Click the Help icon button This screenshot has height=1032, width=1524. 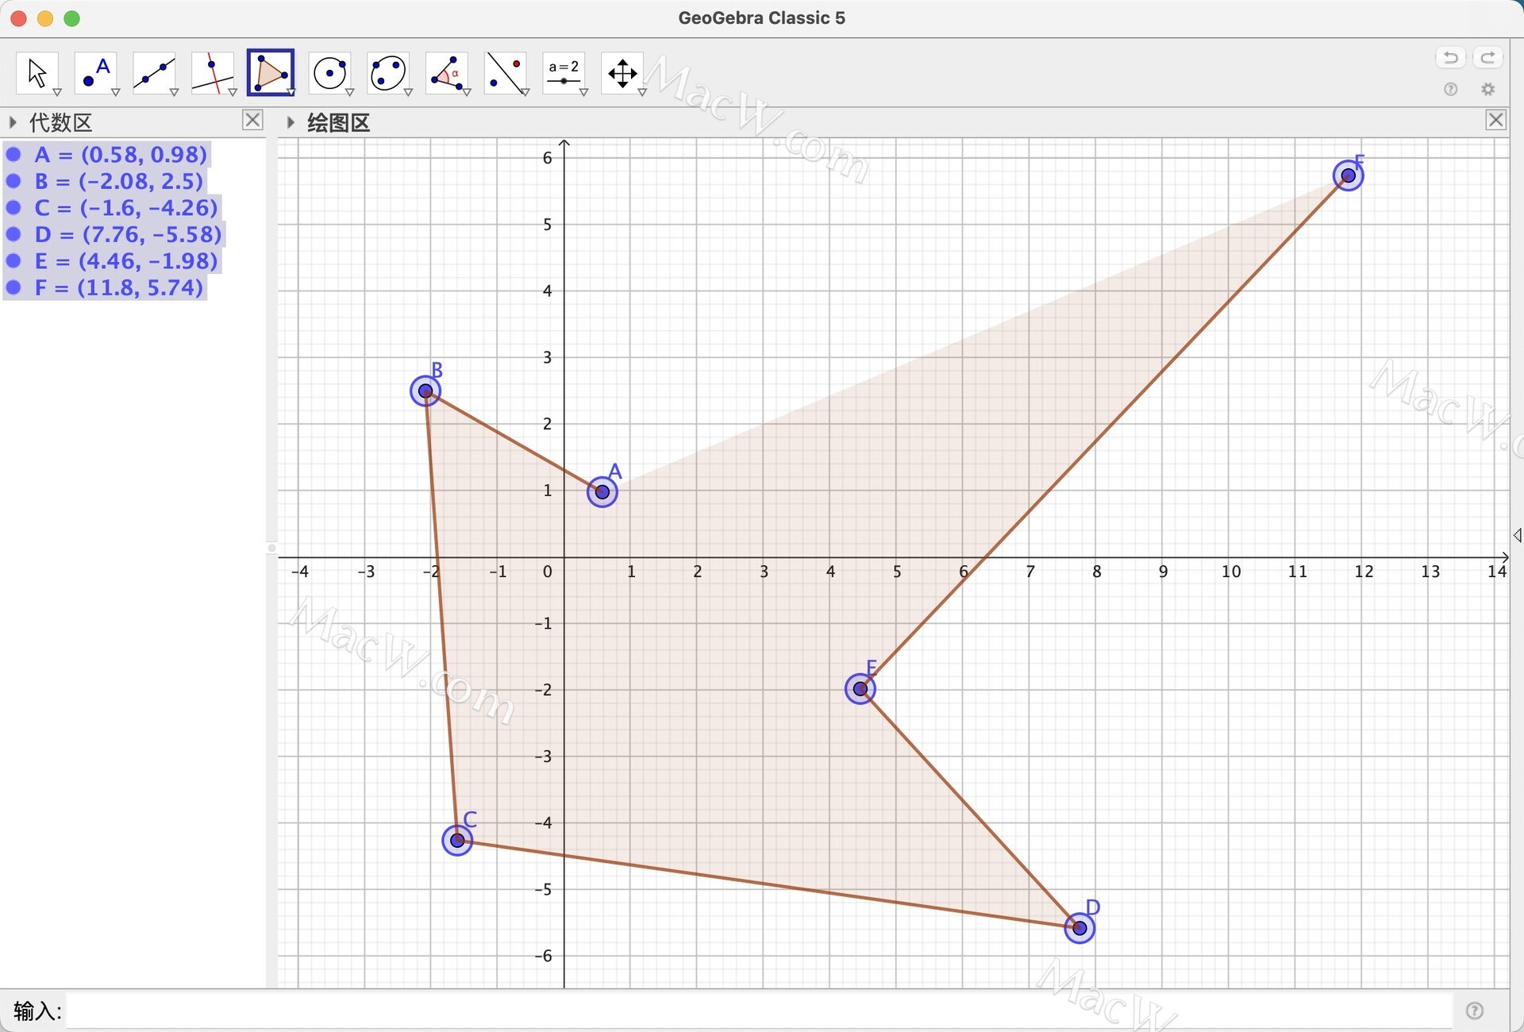1450,89
